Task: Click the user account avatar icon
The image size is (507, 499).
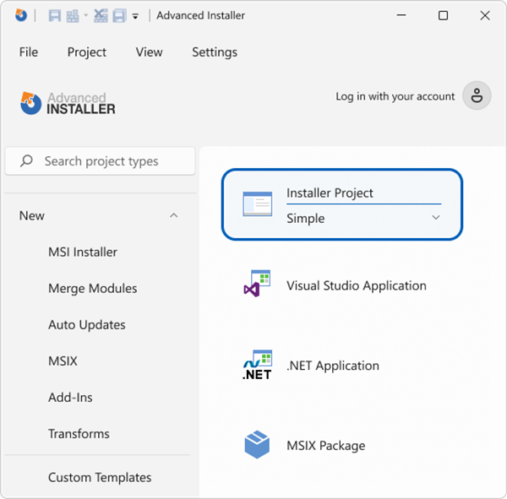Action: coord(477,95)
